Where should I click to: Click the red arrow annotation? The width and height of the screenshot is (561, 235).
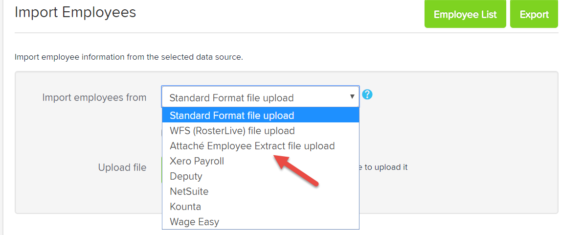pos(295,170)
